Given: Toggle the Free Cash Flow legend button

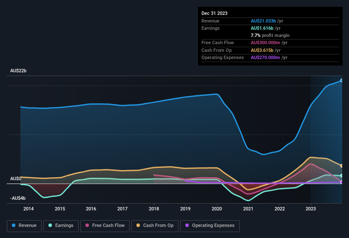Looking at the screenshot, I should (105, 226).
